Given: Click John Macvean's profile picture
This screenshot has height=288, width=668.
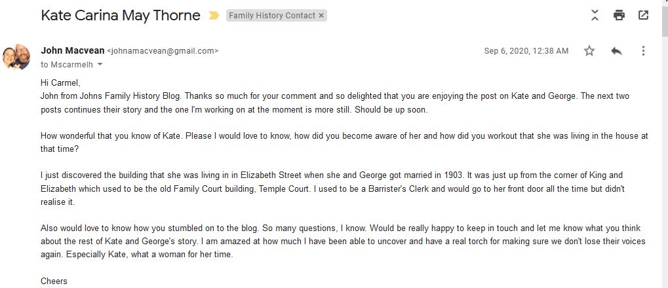Looking at the screenshot, I should coord(16,57).
